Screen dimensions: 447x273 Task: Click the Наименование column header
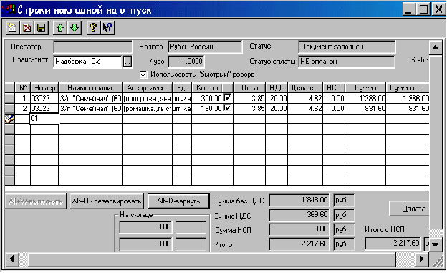pyautogui.click(x=91, y=87)
